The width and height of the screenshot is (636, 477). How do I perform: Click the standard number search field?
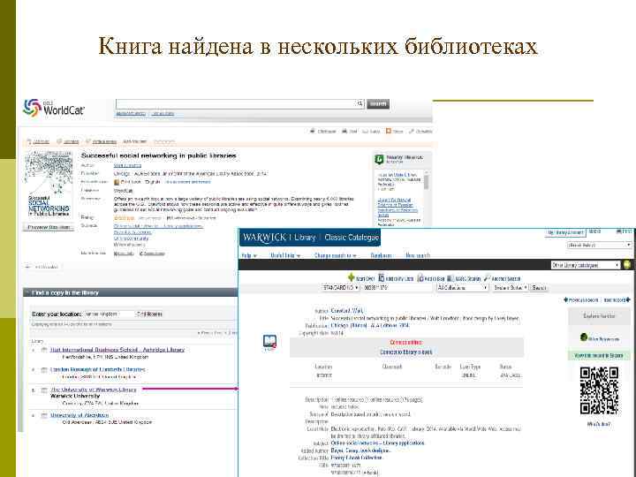click(x=397, y=288)
